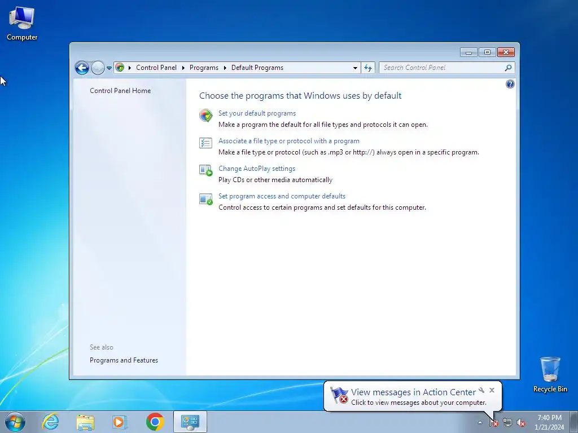
Task: Select the Default Programs breadcrumb
Action: pyautogui.click(x=257, y=68)
